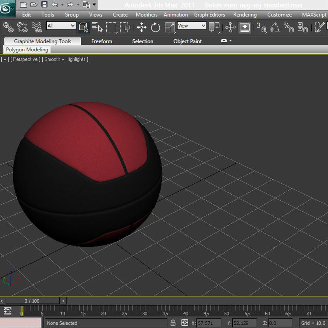328x328 pixels.
Task: Toggle ribbon minimize panel button
Action: click(224, 41)
